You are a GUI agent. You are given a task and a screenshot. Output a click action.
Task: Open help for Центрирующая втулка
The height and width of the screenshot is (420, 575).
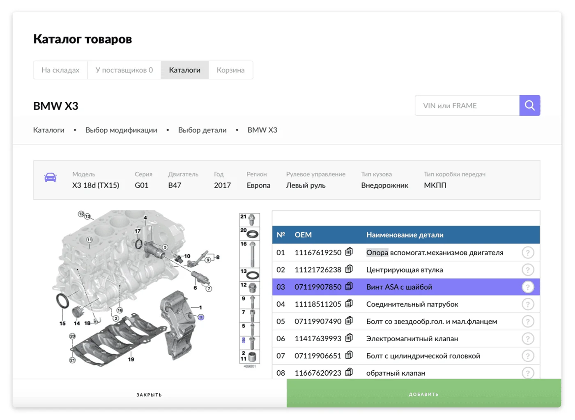click(528, 270)
